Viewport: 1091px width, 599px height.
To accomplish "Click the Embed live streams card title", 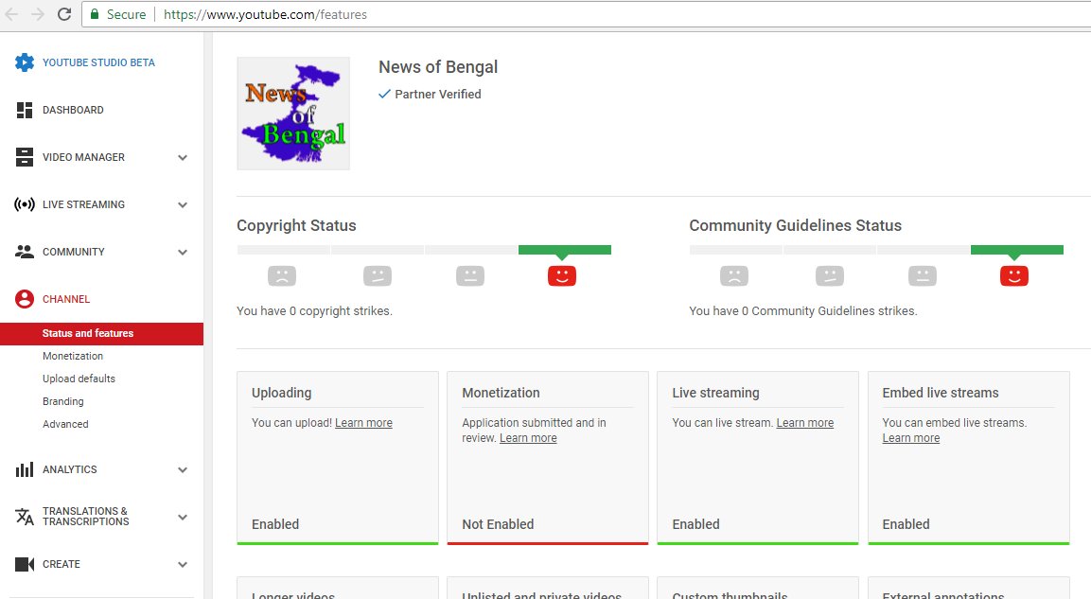I will (940, 393).
